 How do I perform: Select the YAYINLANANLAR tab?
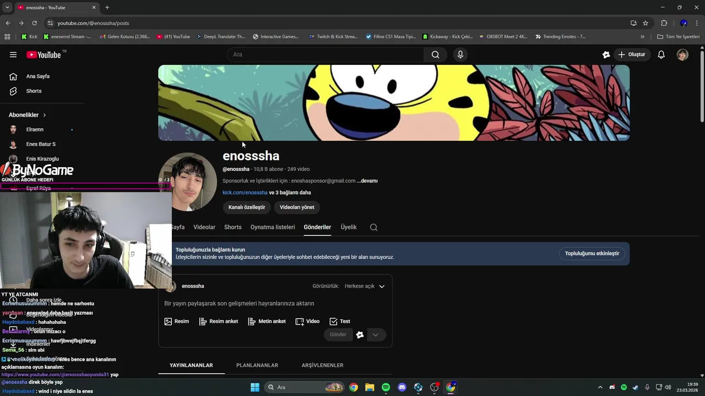click(191, 365)
